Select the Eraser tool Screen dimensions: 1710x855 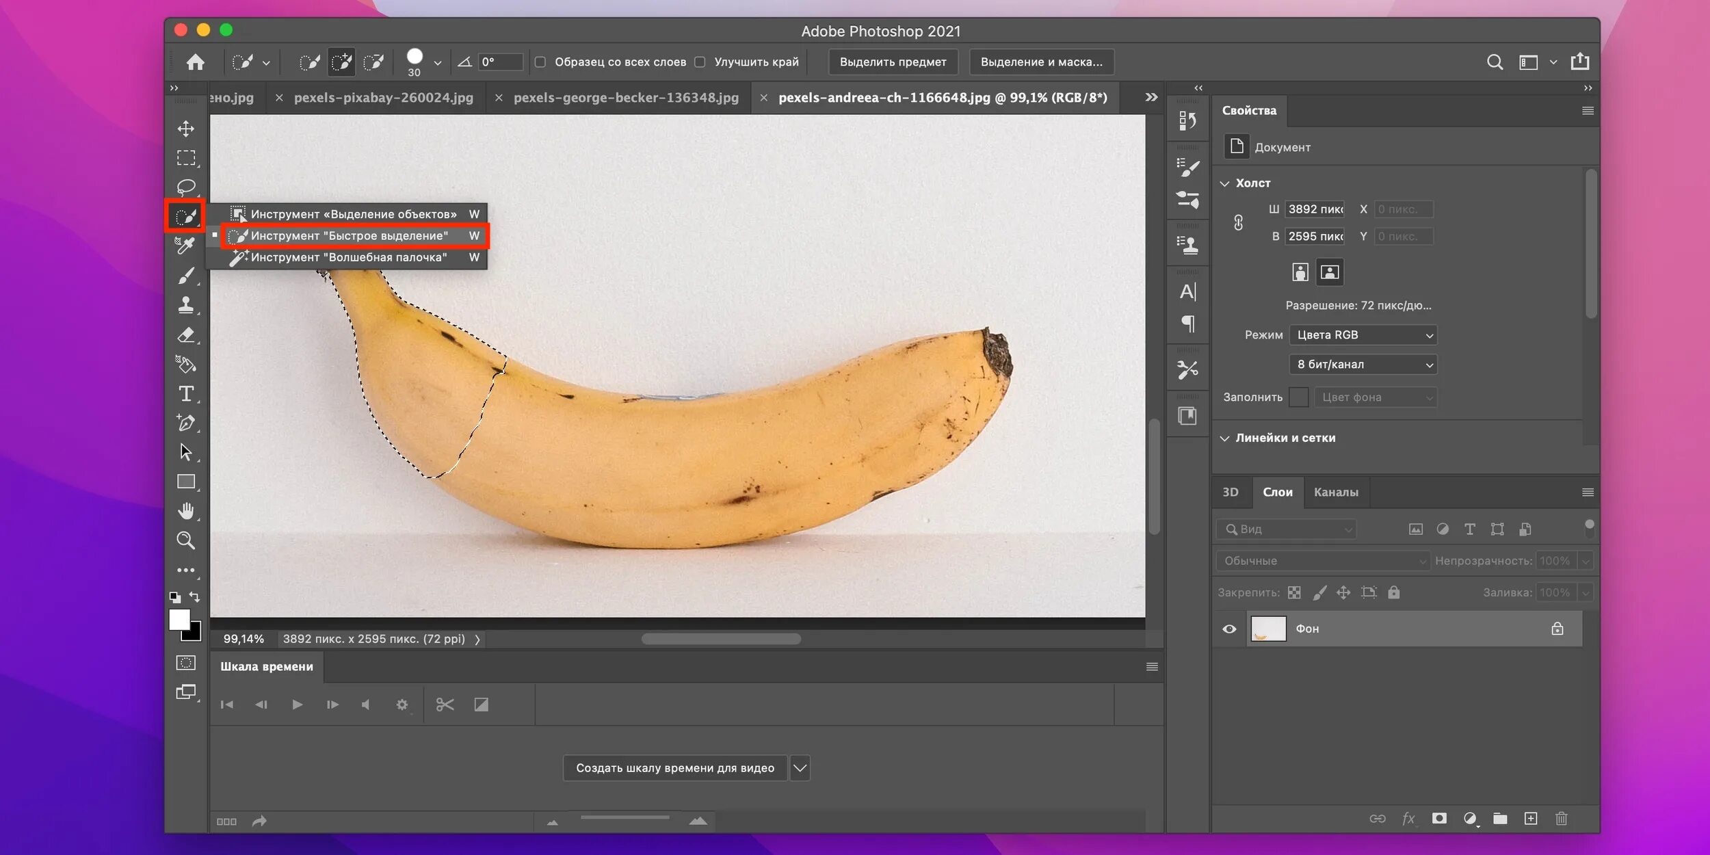[185, 335]
